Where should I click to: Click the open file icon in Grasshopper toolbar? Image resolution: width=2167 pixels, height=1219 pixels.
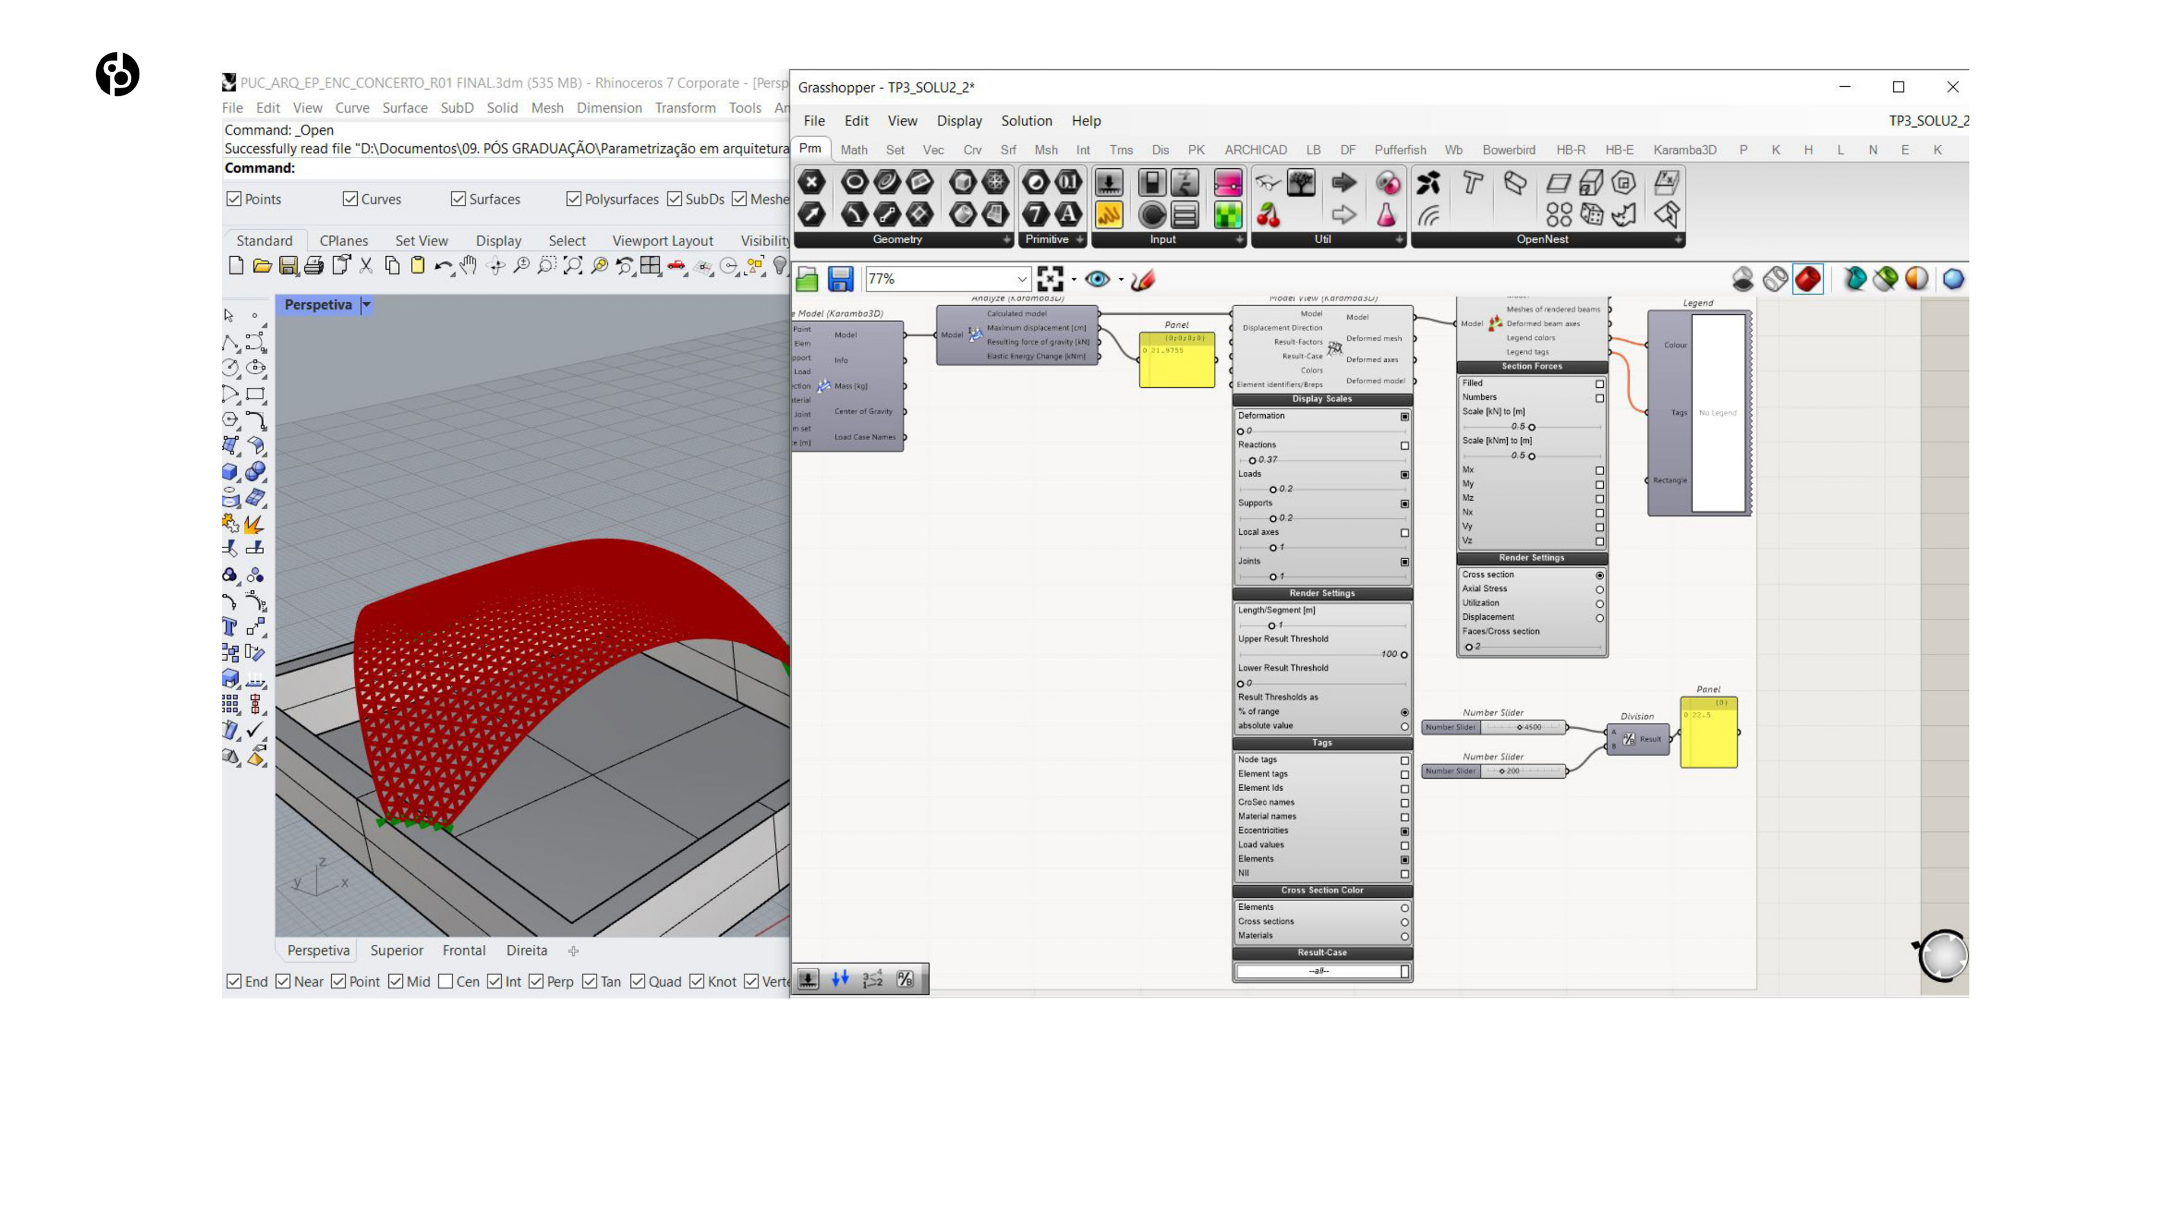pyautogui.click(x=807, y=278)
